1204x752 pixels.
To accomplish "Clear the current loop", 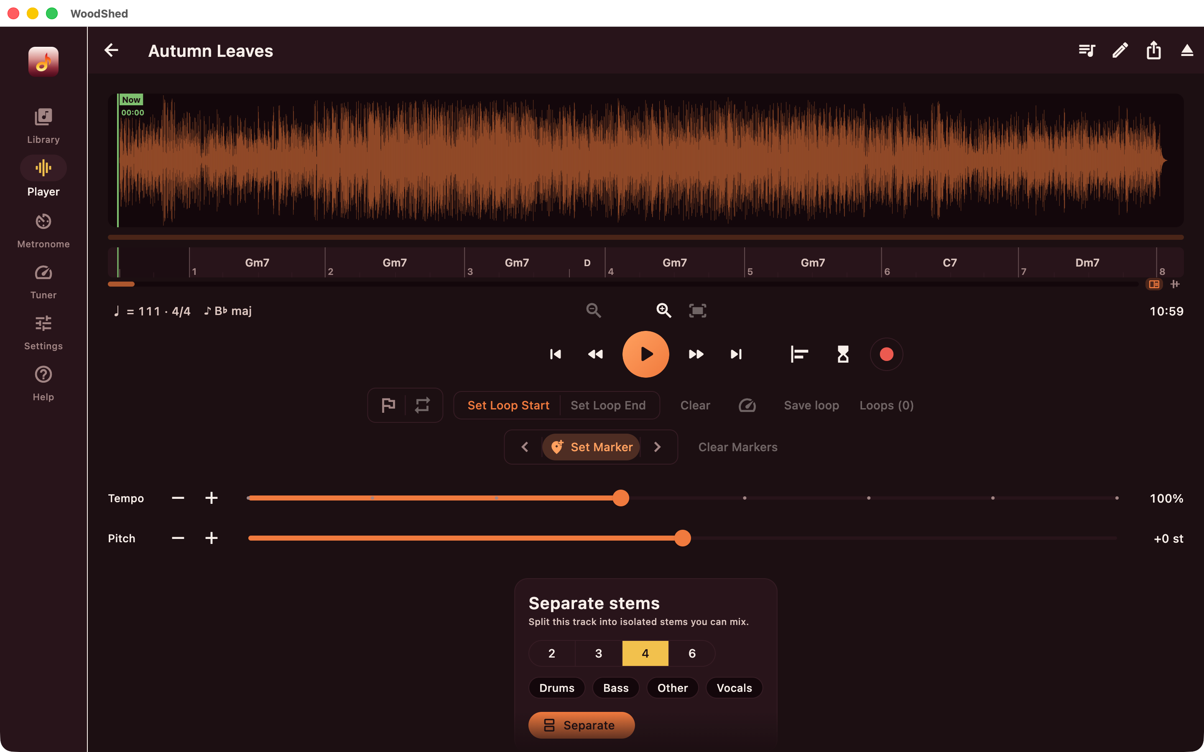I will (695, 405).
